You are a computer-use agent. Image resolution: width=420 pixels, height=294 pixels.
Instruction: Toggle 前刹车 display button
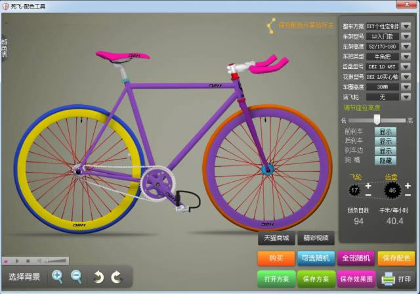385,132
